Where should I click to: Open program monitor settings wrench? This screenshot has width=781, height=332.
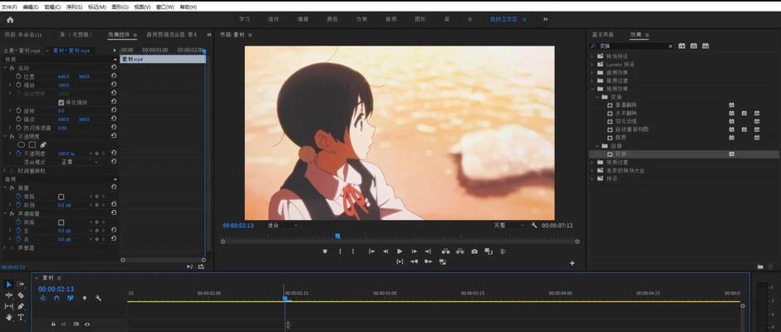click(x=534, y=226)
